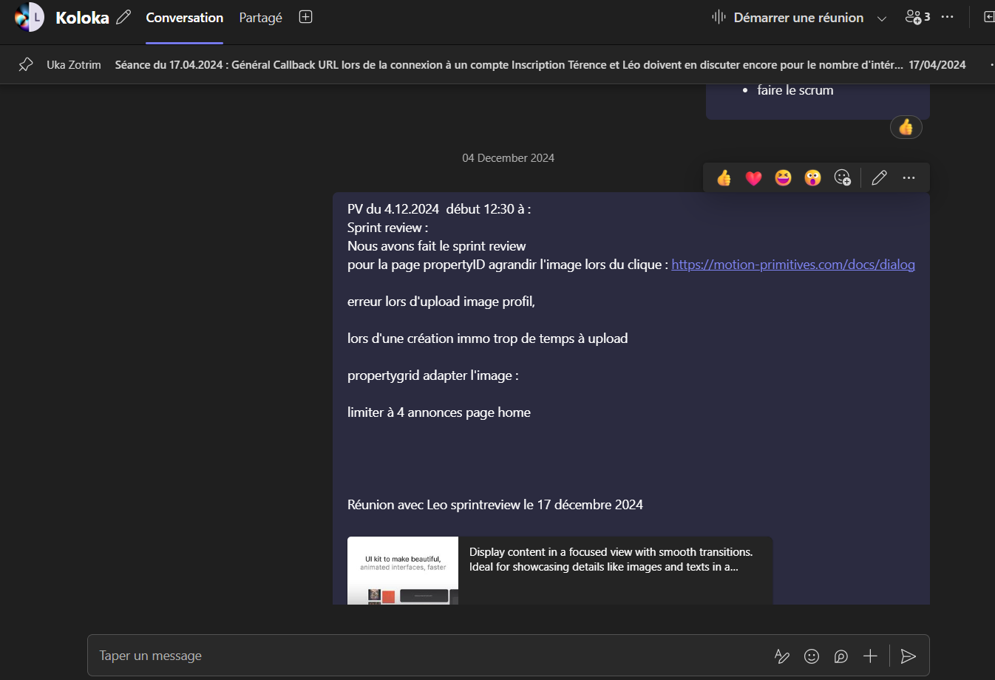Screen dimensions: 995x680
Task: Open more message options menu
Action: click(x=909, y=177)
